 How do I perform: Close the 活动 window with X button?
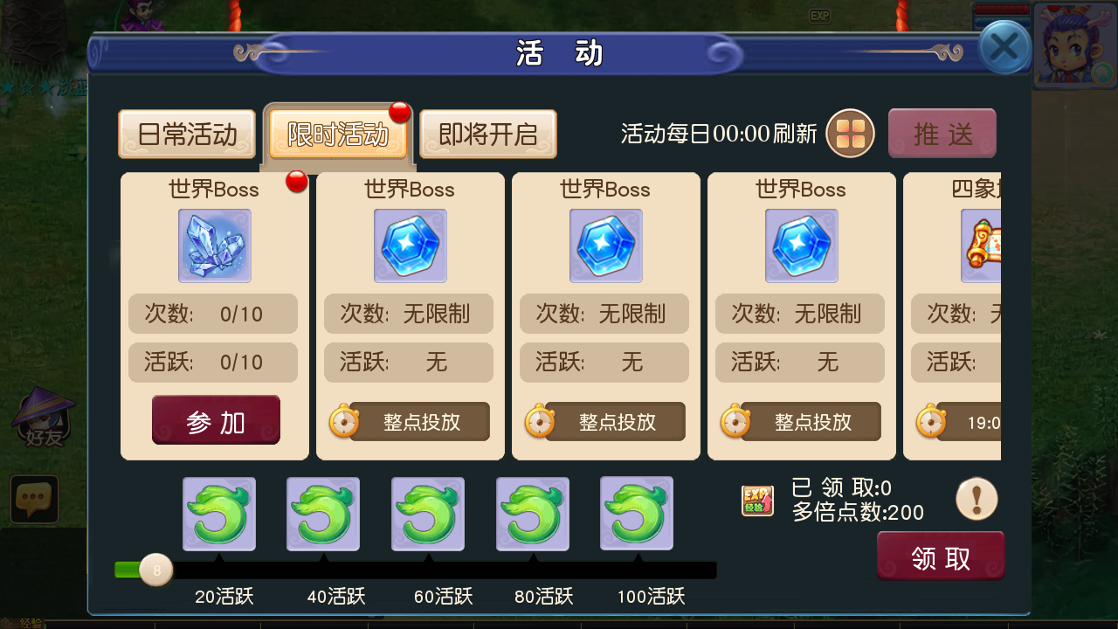click(1004, 47)
